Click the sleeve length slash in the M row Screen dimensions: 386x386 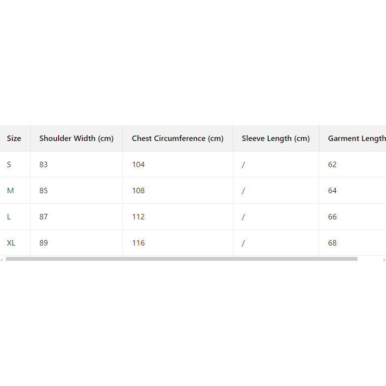243,191
